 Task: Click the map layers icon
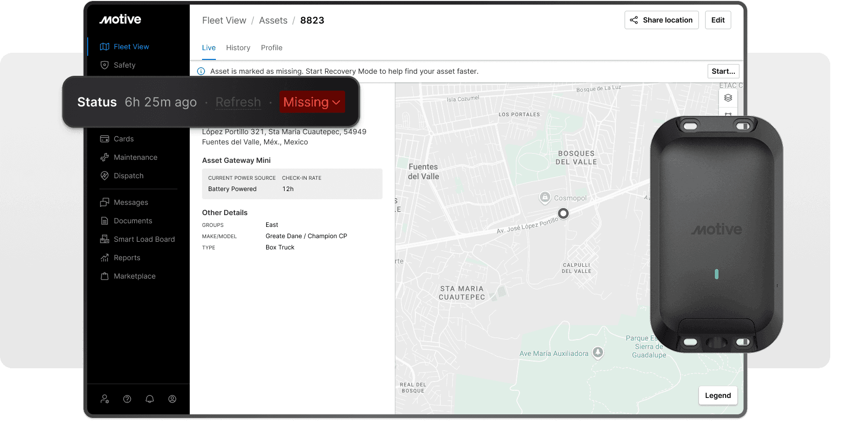[728, 98]
